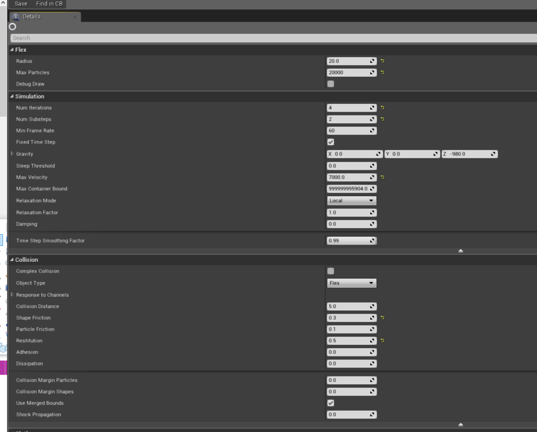The width and height of the screenshot is (537, 432).
Task: Reset Num Substeps to its default value
Action: click(382, 119)
